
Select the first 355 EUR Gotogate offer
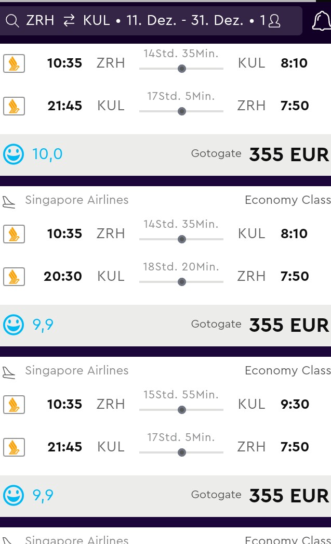pos(289,154)
